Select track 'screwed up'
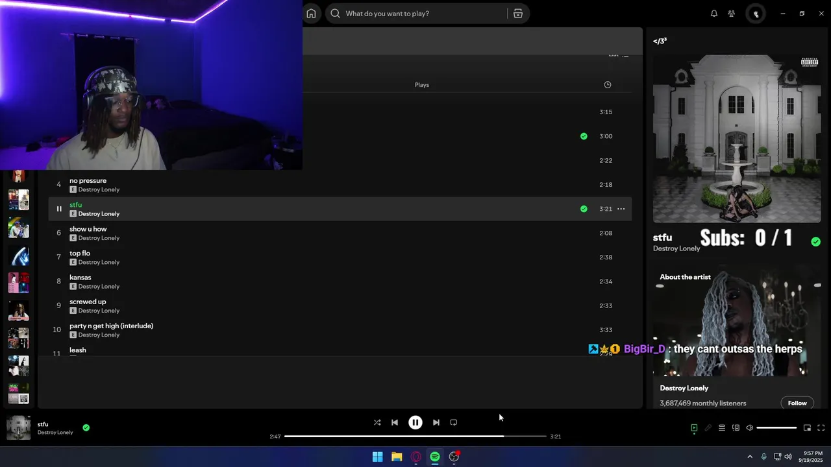831x467 pixels. click(88, 302)
